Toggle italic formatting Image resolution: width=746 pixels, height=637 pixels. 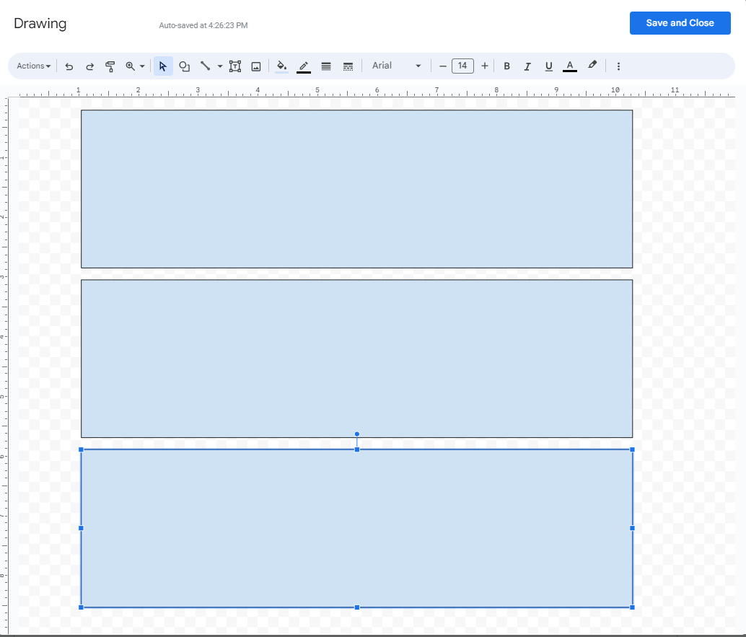(527, 66)
